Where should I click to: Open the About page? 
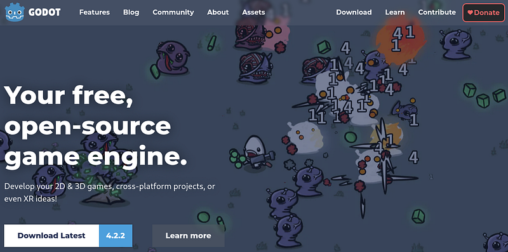click(x=218, y=12)
